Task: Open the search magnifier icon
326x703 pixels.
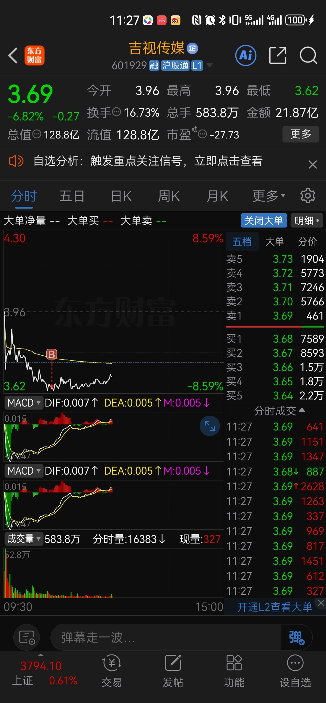Action: click(308, 55)
